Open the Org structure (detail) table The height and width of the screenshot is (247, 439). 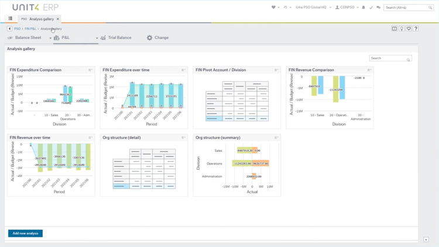(144, 169)
